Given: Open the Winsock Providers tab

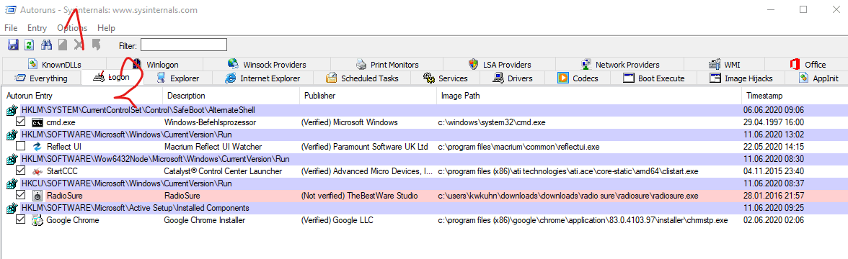Looking at the screenshot, I should [x=267, y=64].
